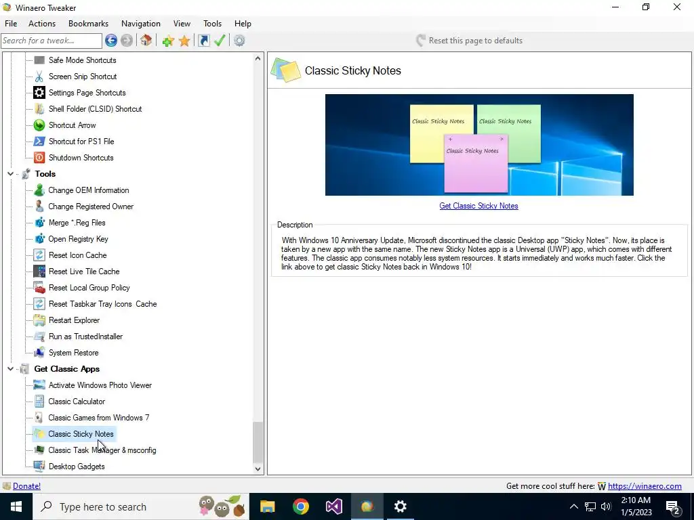
Task: Select Classic Sticky Notes tree item
Action: 81,434
